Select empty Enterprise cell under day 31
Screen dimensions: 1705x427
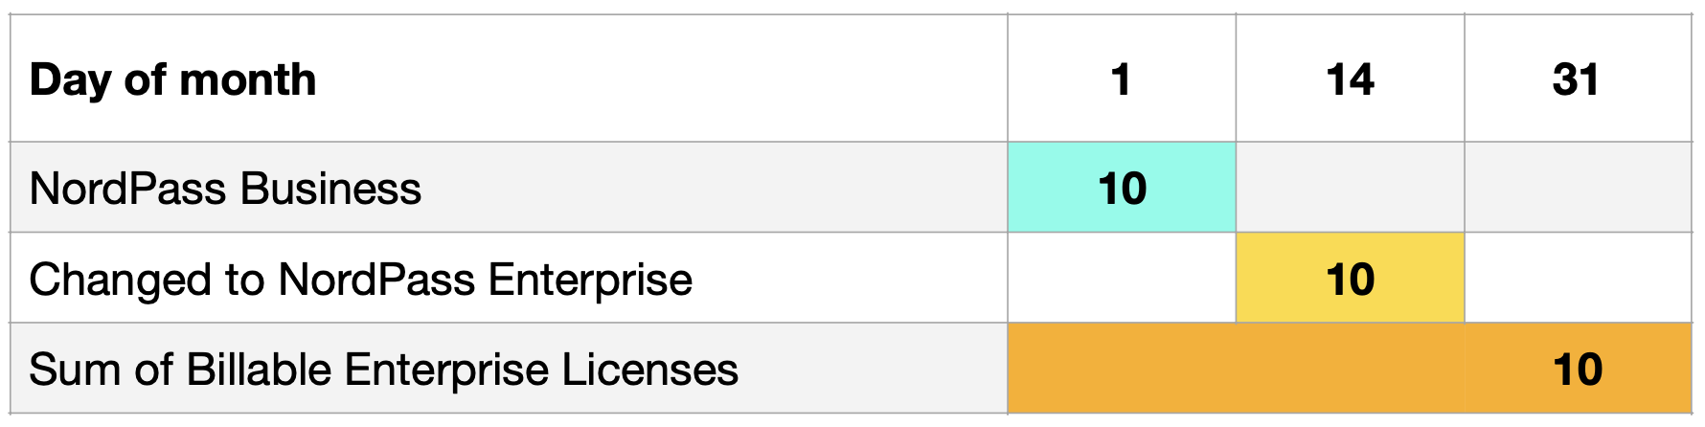pos(1578,278)
